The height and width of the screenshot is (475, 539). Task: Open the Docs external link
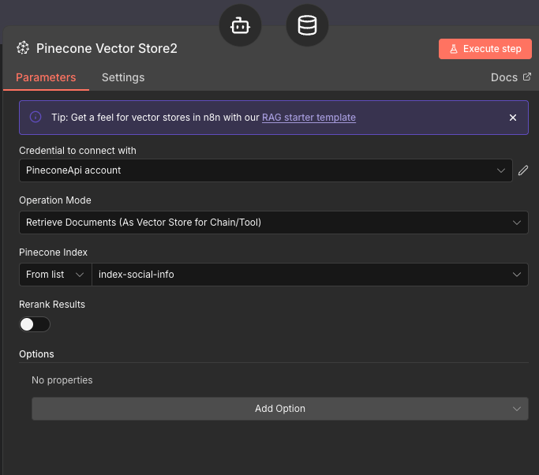511,77
